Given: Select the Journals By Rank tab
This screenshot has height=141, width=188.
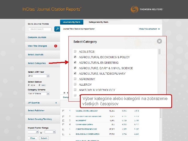Looking at the screenshot, I should (x=72, y=22).
